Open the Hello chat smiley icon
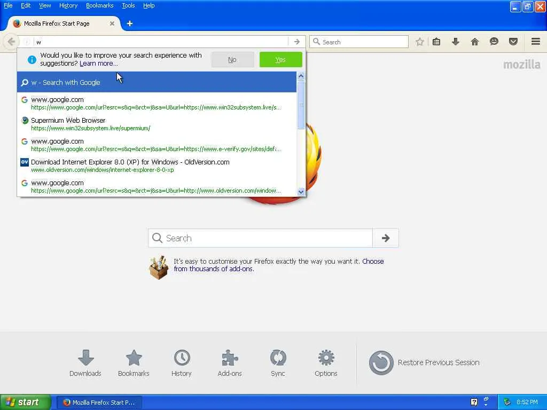547x410 pixels. coord(494,42)
